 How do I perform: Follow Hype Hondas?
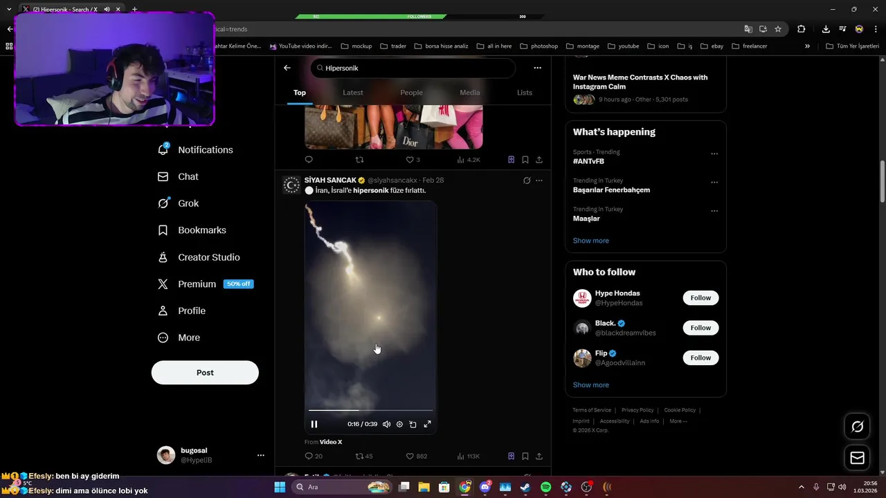[700, 298]
